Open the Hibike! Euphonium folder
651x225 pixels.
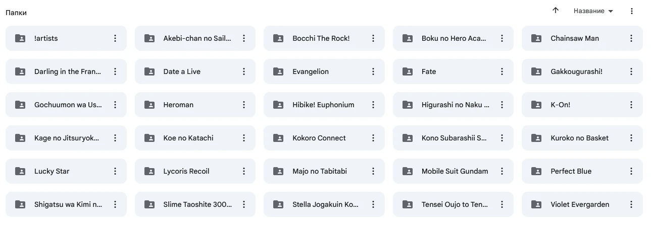[x=323, y=105]
